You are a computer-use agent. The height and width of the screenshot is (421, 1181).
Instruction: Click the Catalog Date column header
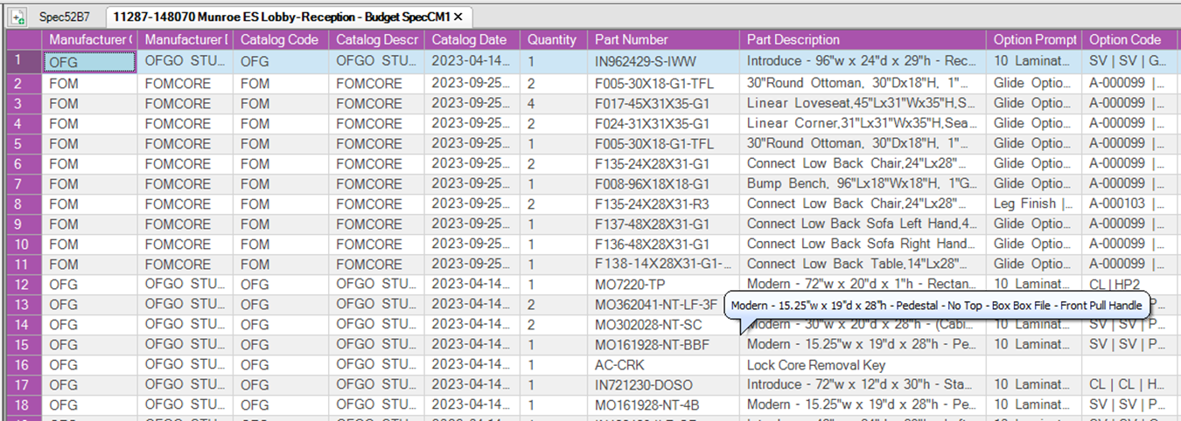coord(472,40)
